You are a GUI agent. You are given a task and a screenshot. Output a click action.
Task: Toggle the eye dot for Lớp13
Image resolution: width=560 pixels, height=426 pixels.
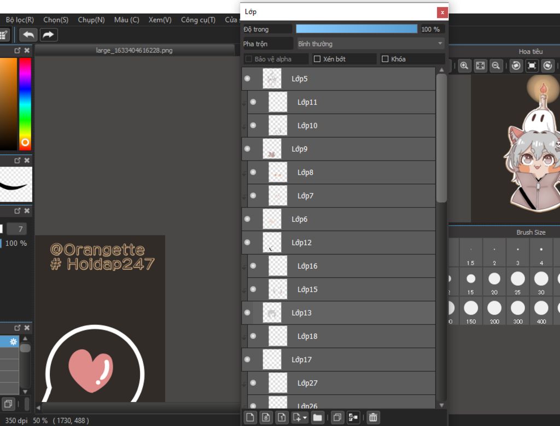click(x=247, y=312)
